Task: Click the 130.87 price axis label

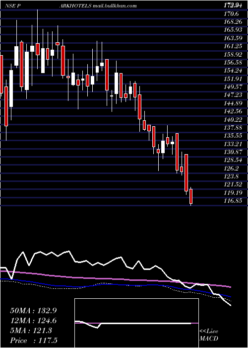Action: click(x=234, y=152)
